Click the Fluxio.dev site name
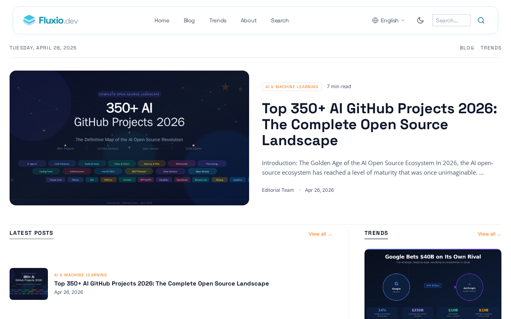Viewport: 511px width, 319px height. 58,20
